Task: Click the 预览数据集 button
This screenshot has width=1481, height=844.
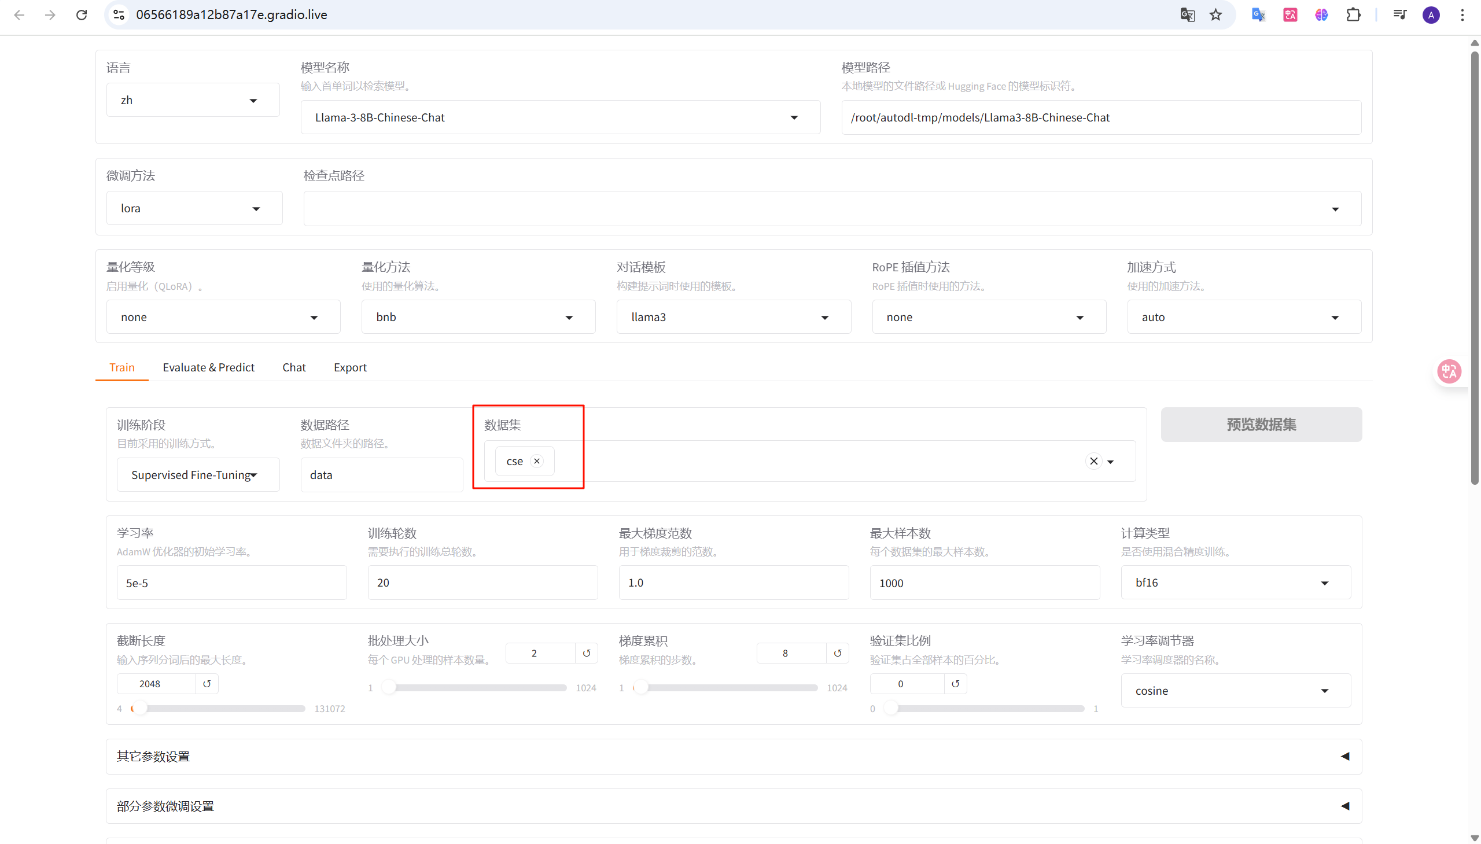Action: 1261,425
